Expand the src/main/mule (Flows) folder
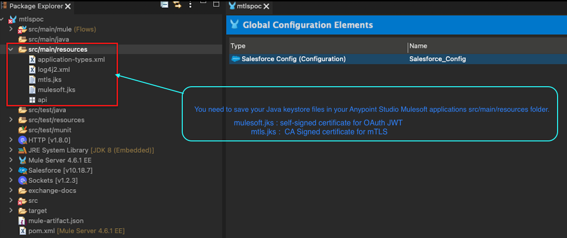 coord(11,29)
